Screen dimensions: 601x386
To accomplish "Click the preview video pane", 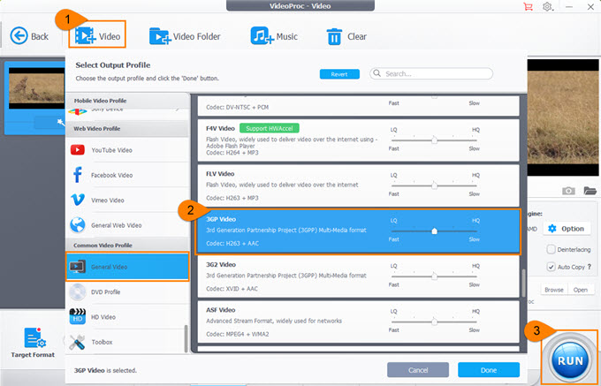I will pyautogui.click(x=563, y=117).
